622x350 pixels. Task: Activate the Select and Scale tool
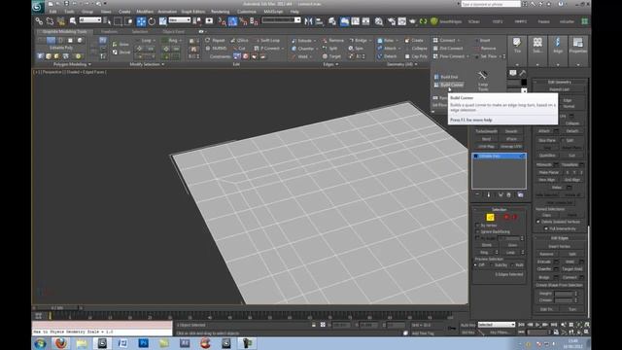162,21
